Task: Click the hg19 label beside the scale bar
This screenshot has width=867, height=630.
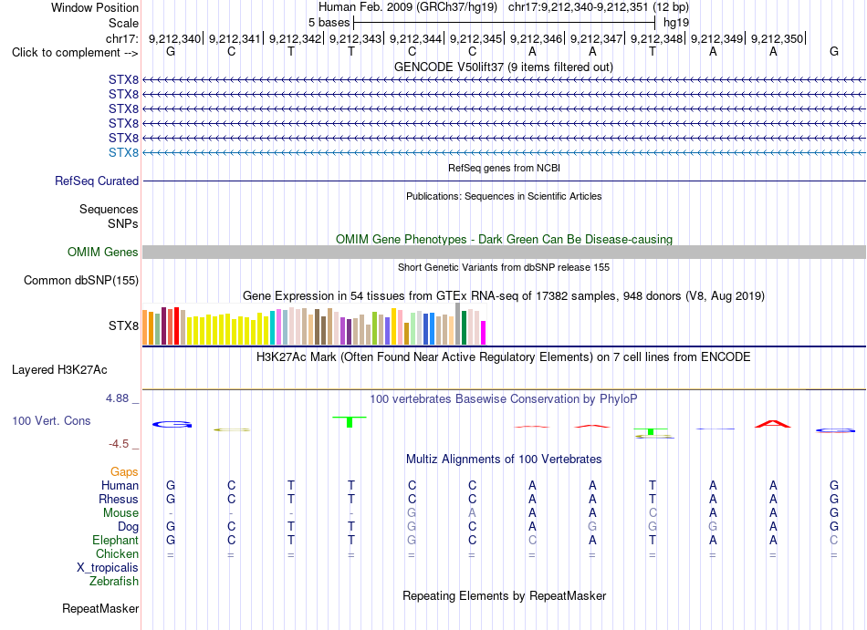Action: coord(676,23)
